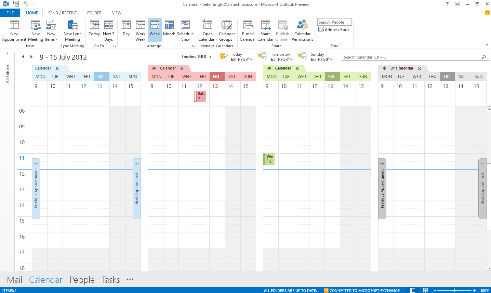491x293 pixels.
Task: Show the Next 7 Days
Action: 108,30
